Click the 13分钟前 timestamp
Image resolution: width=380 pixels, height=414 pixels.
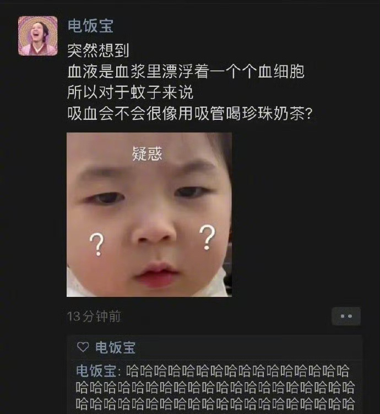[94, 316]
